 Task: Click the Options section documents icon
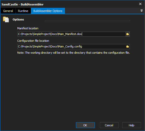6,19
